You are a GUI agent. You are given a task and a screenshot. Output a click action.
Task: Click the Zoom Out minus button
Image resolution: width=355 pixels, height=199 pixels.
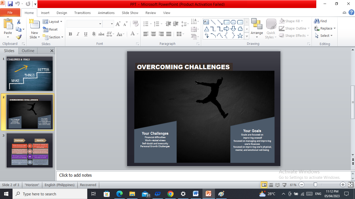301,185
